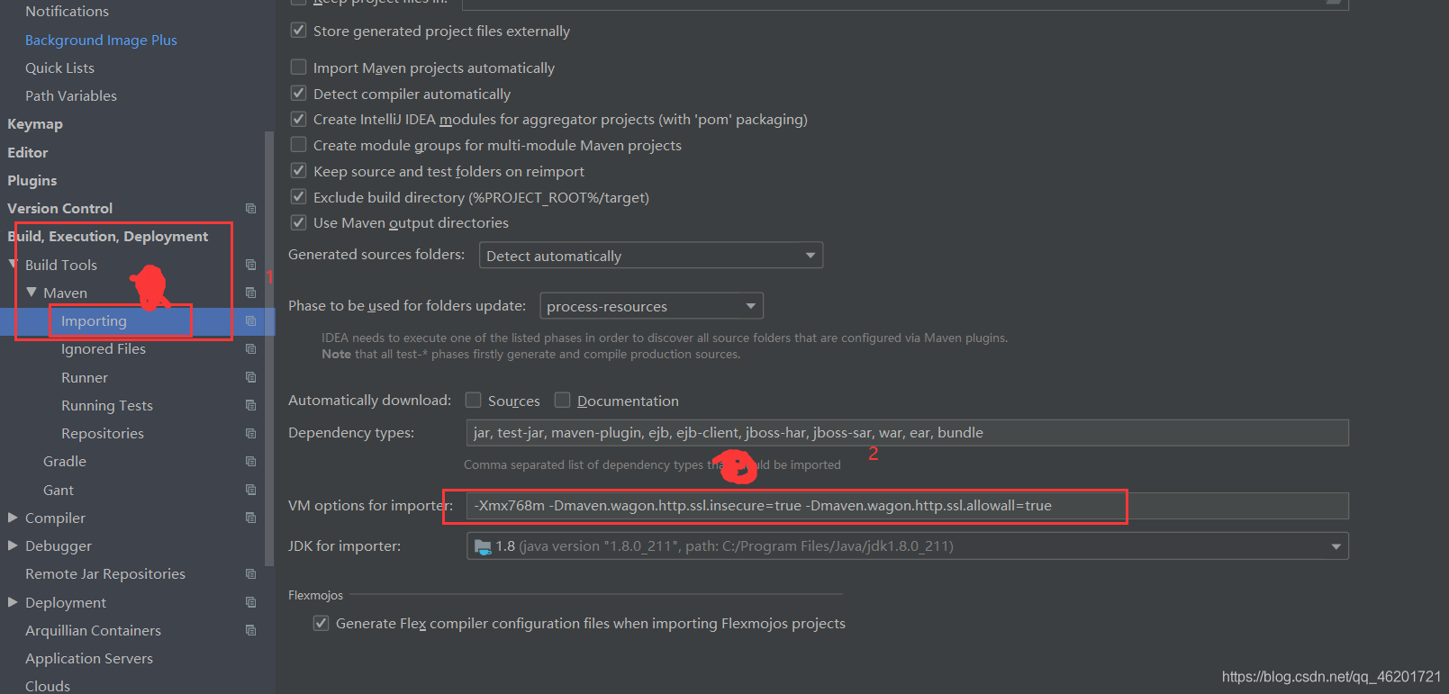Click project-level icon beside Version Control
Image resolution: width=1449 pixels, height=694 pixels.
pos(250,208)
